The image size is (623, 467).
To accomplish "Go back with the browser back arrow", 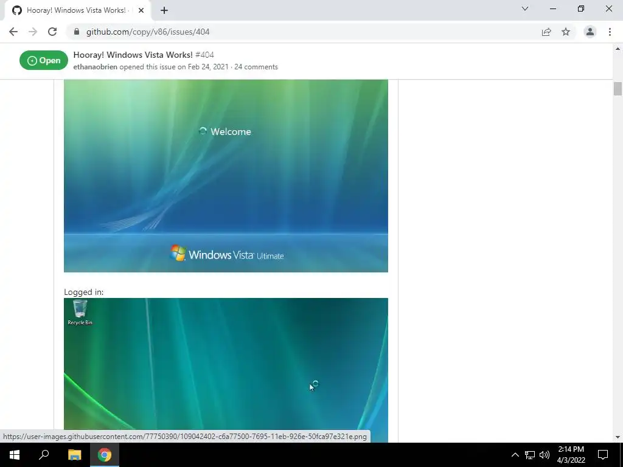I will coord(13,32).
